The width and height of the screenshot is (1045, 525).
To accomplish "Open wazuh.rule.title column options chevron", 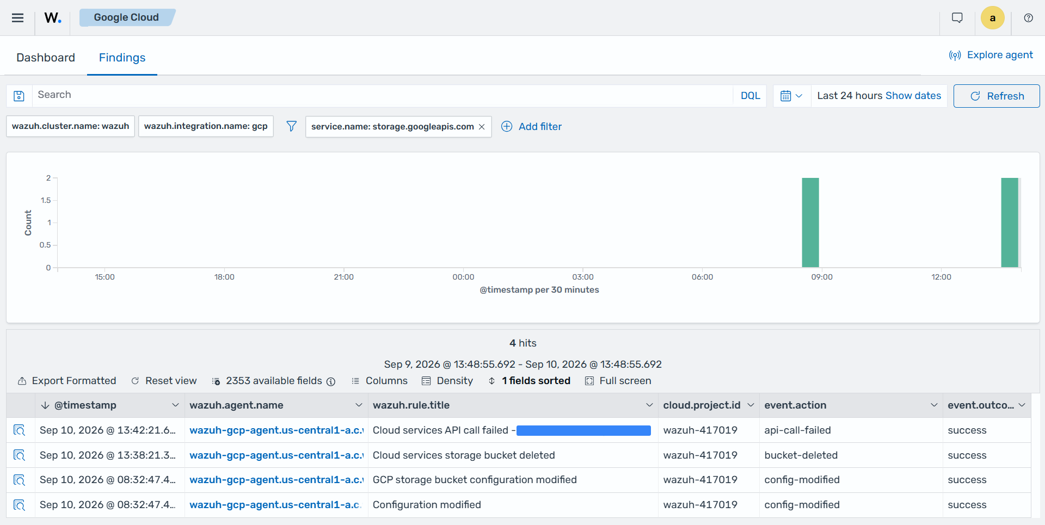I will point(649,405).
